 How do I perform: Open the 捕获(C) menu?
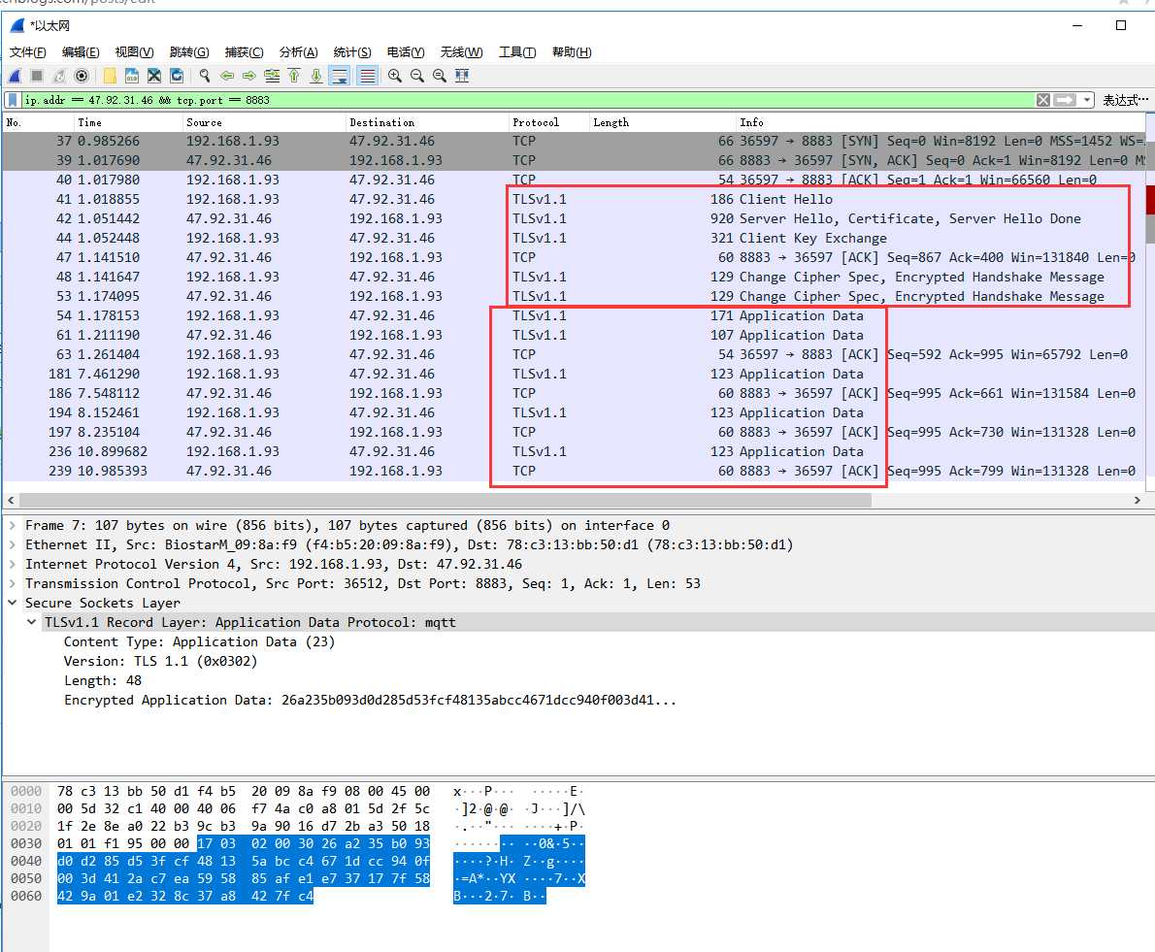(x=244, y=52)
